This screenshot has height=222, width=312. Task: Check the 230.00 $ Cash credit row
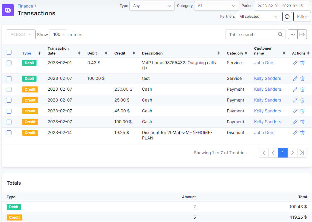tap(9, 89)
